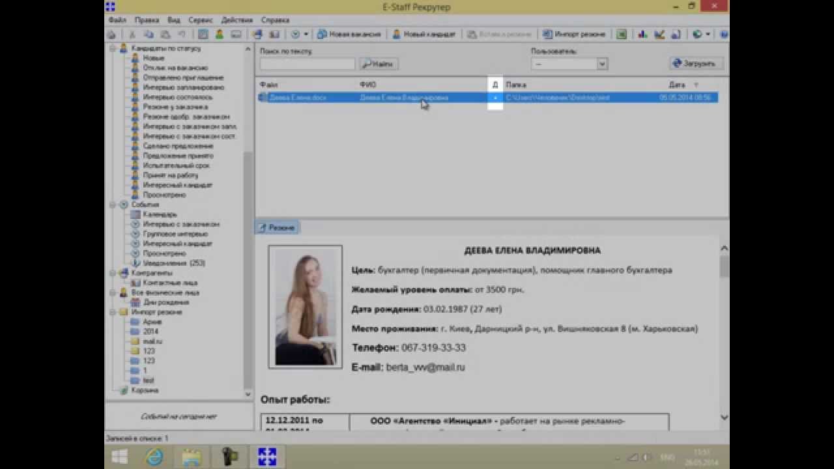Click the Undo arrow toolbar icon
Image resolution: width=834 pixels, height=469 pixels.
point(182,35)
